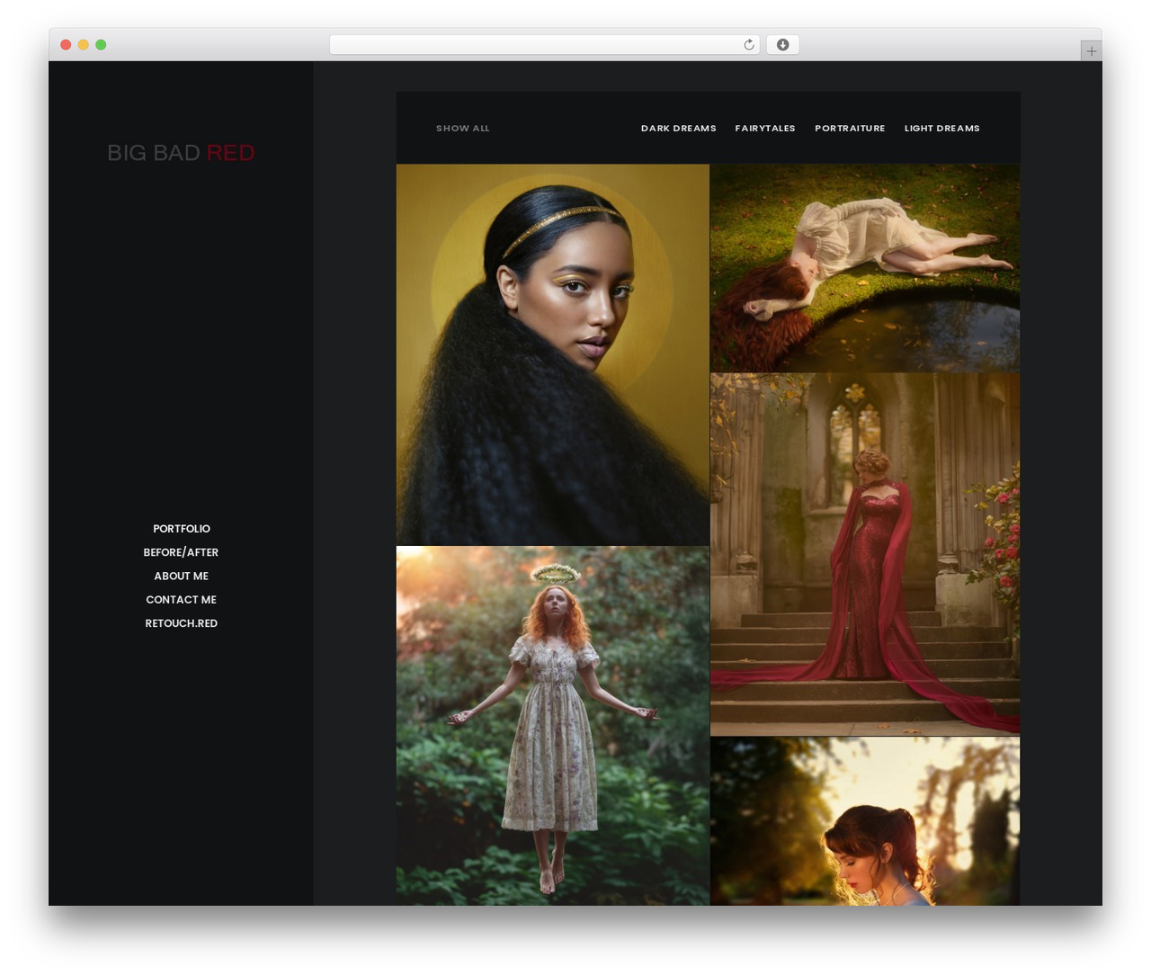Open the Portfolio page

(x=182, y=529)
